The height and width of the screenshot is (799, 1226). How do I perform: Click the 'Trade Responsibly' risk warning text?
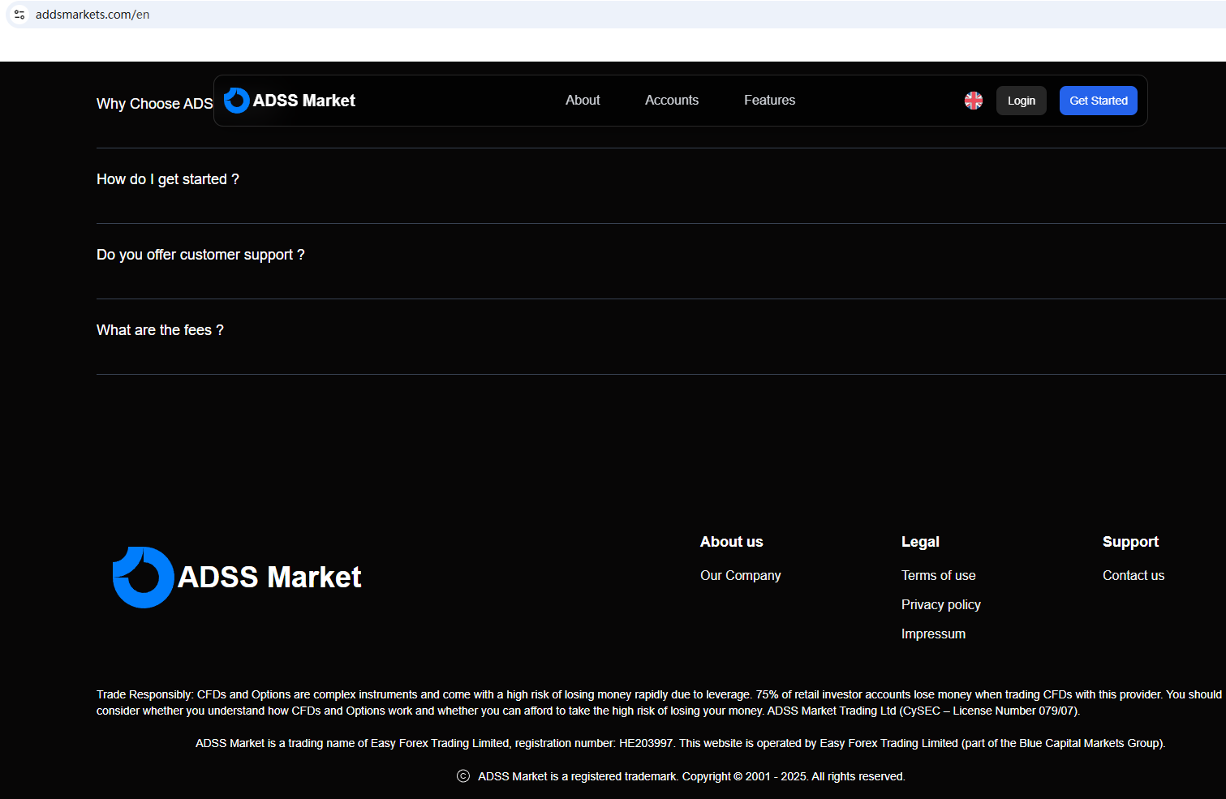pyautogui.click(x=659, y=702)
